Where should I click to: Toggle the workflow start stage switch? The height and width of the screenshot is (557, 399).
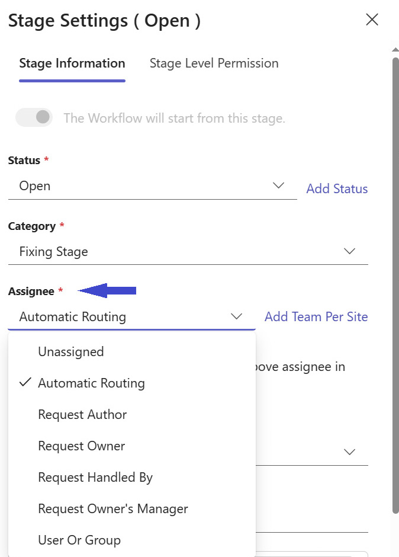point(34,117)
